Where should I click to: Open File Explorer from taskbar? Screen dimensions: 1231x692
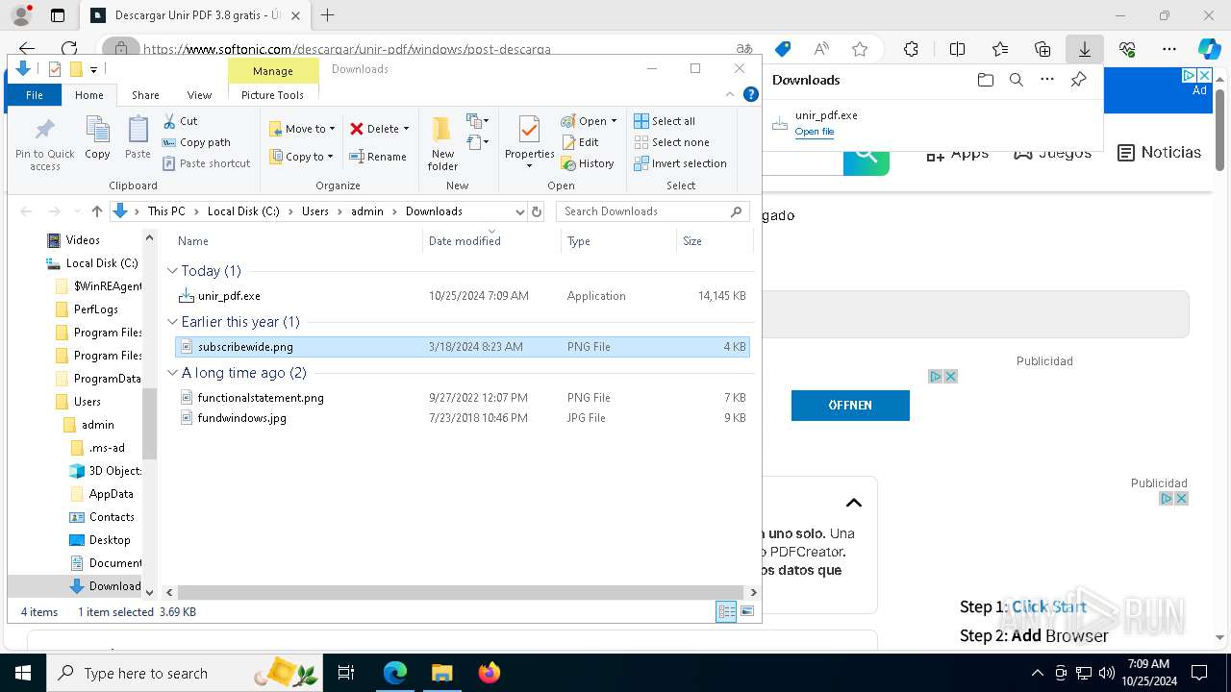[441, 673]
